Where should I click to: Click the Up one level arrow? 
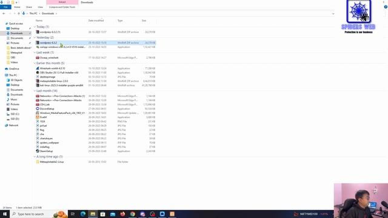coord(19,13)
